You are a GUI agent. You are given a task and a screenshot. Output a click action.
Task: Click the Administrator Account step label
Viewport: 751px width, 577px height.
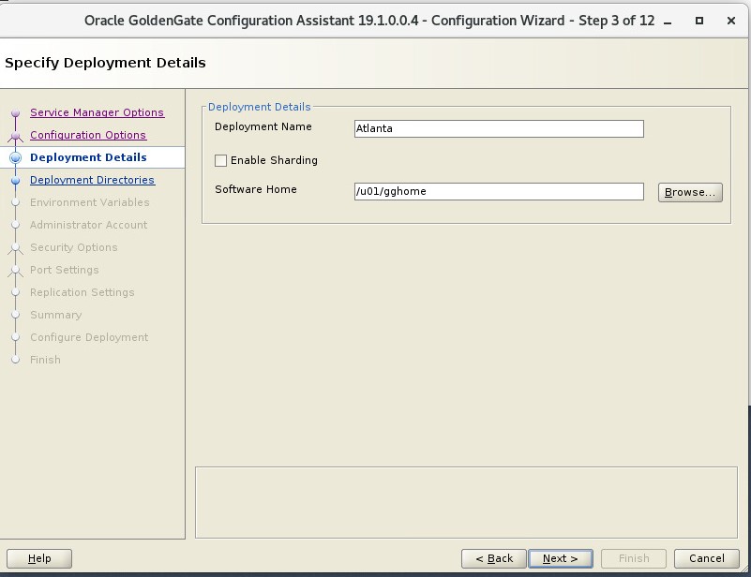coord(89,225)
